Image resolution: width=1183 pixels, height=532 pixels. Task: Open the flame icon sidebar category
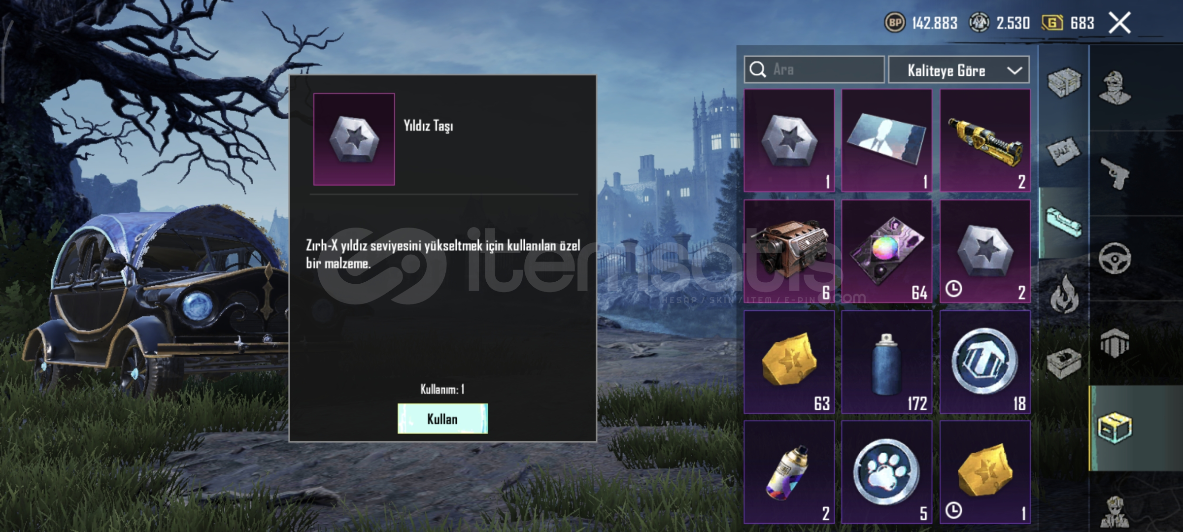pos(1064,294)
